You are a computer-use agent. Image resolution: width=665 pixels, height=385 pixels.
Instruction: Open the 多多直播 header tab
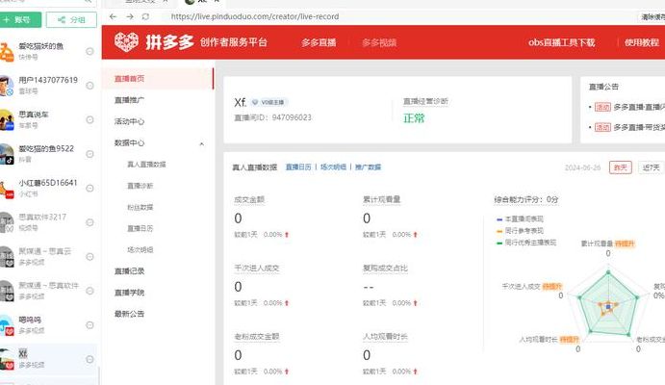click(x=319, y=42)
